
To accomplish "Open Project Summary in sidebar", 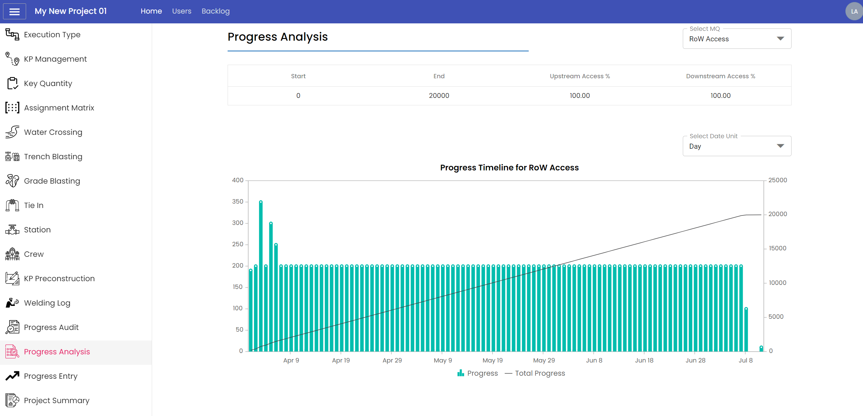I will [57, 400].
